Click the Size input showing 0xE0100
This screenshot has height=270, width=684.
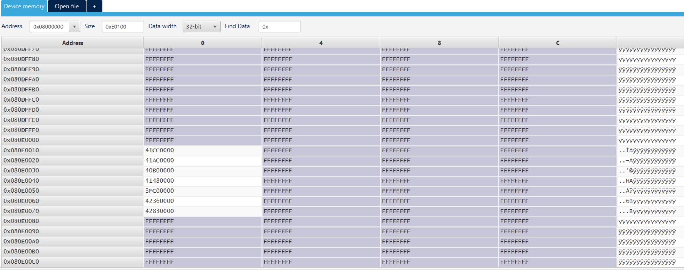click(x=123, y=26)
